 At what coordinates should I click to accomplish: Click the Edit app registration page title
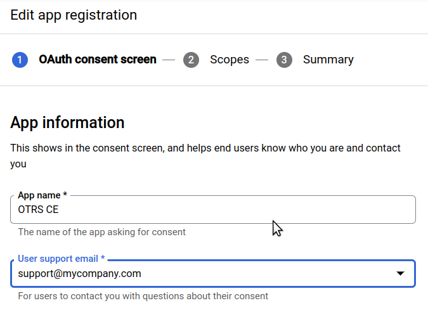pos(74,15)
